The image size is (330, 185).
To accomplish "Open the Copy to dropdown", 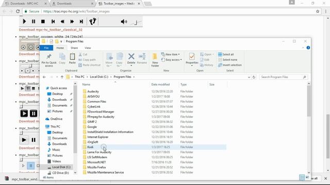I will click(x=119, y=60).
